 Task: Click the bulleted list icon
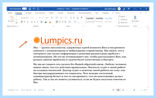[x=57, y=18]
